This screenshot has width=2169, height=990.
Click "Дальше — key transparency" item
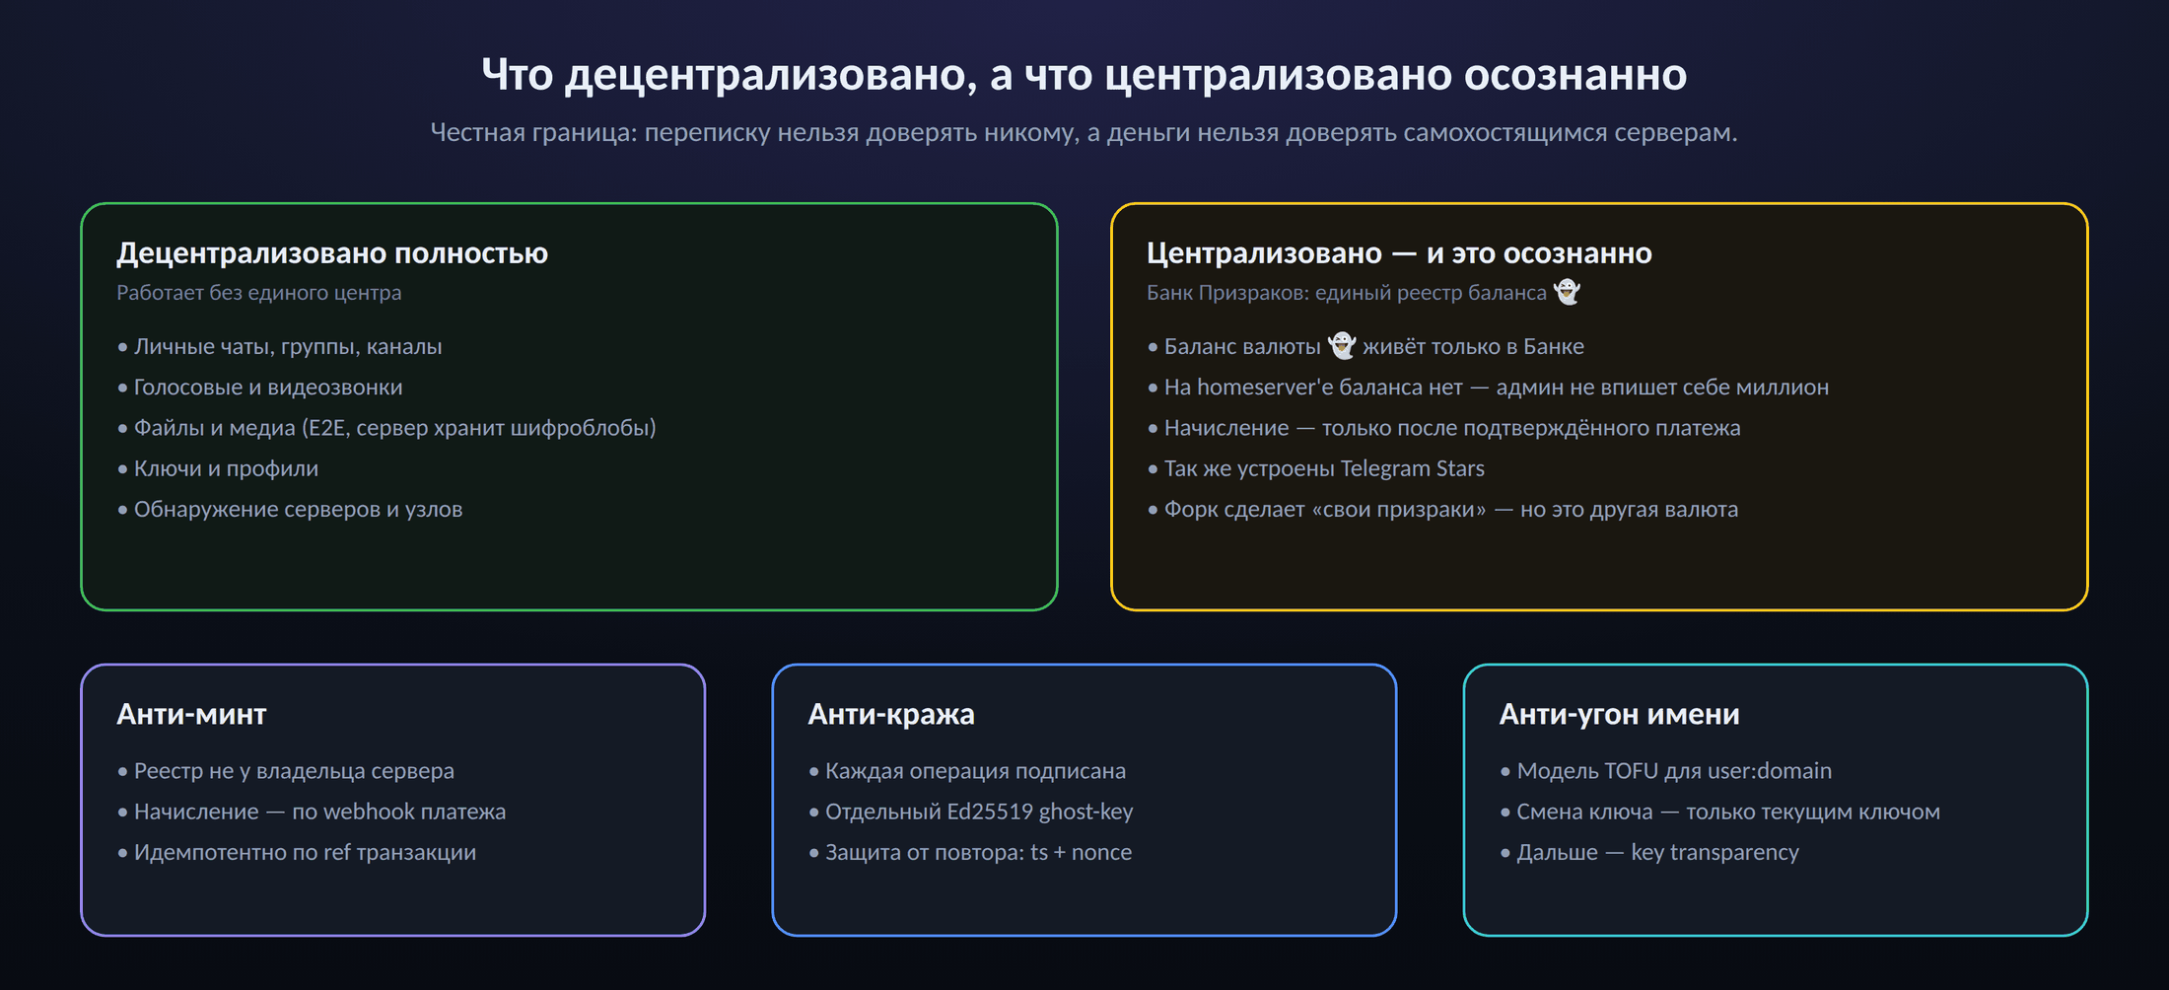coord(1649,852)
